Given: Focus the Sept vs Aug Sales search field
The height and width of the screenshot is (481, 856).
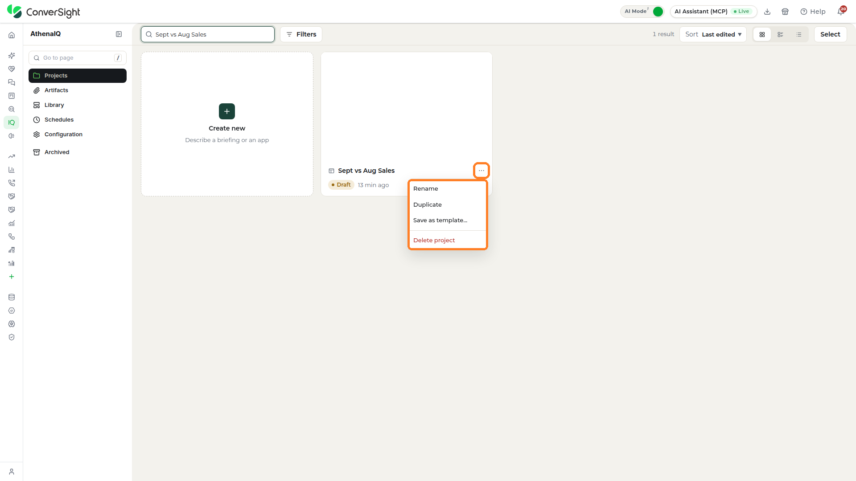Looking at the screenshot, I should [x=208, y=34].
